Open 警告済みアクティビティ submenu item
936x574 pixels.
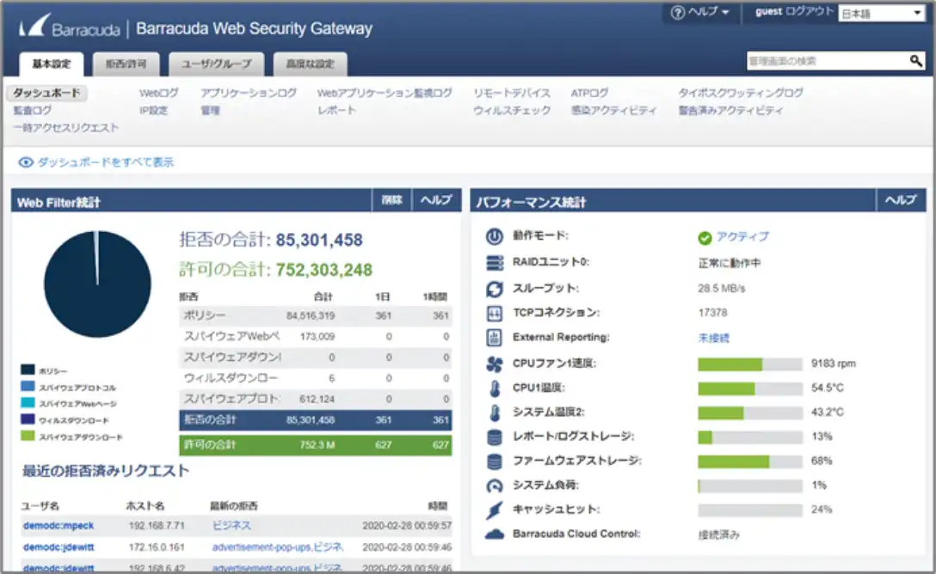[x=730, y=110]
